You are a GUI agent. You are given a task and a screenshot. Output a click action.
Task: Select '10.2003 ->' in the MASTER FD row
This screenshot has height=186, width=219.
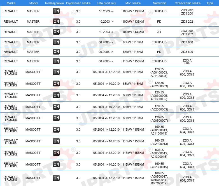coord(106,22)
